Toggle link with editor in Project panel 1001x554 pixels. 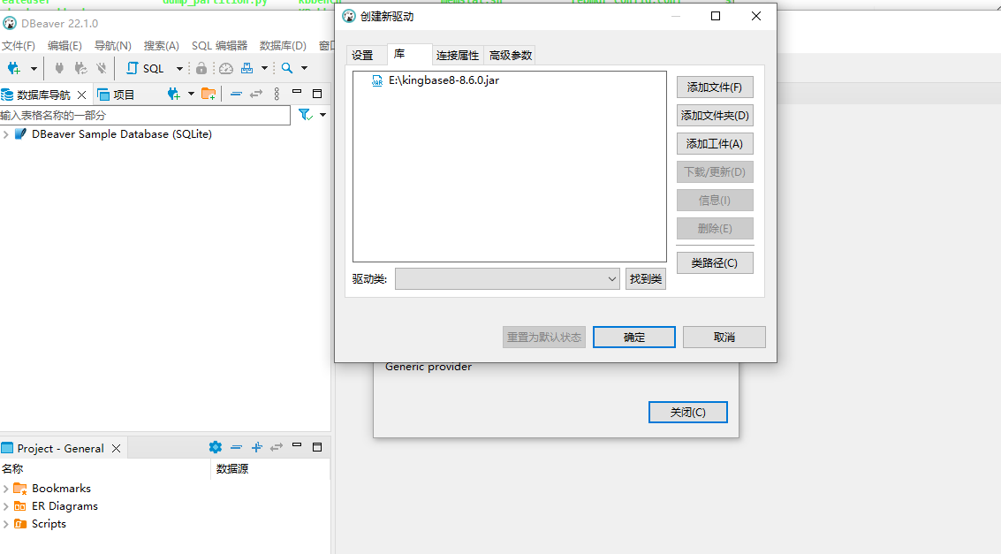coord(277,447)
